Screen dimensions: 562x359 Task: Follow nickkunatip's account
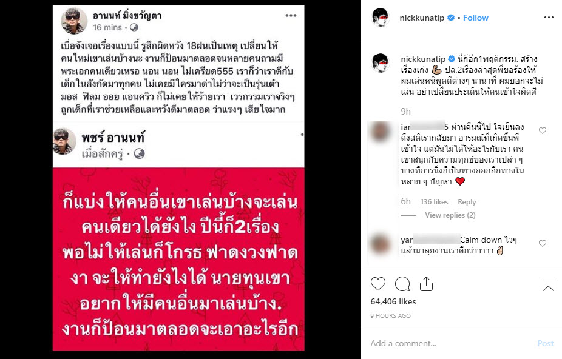[x=476, y=18]
